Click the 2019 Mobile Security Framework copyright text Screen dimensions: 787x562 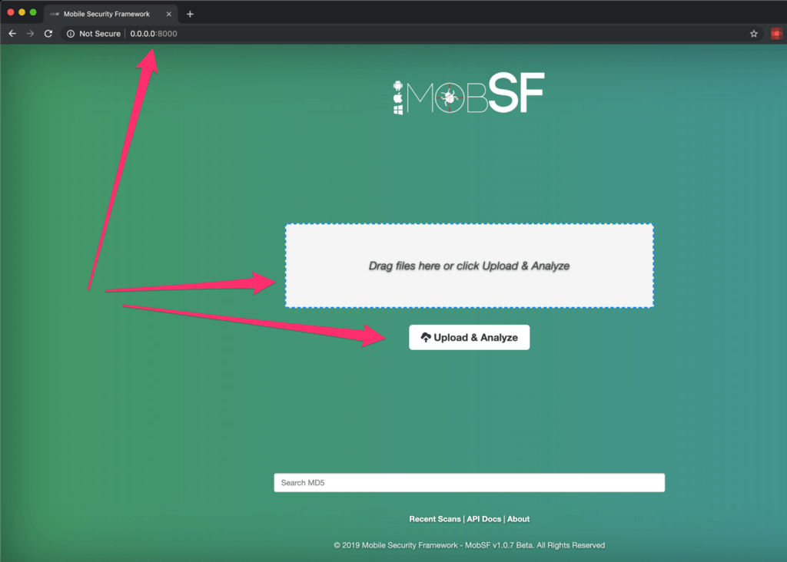[x=470, y=545]
